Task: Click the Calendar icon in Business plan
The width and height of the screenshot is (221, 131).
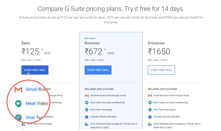Action: [86, 117]
